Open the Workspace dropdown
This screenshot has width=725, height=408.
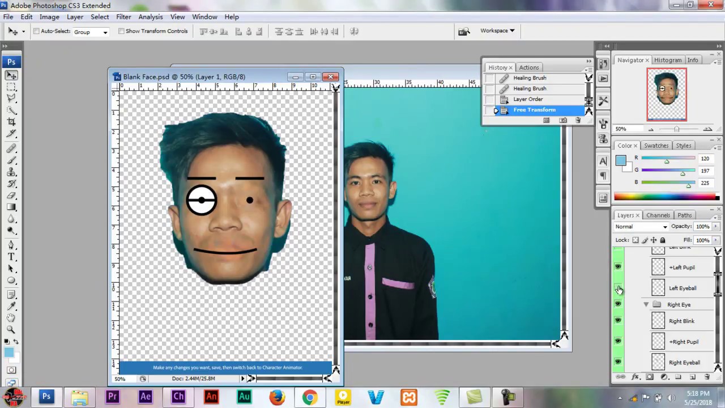coord(497,31)
